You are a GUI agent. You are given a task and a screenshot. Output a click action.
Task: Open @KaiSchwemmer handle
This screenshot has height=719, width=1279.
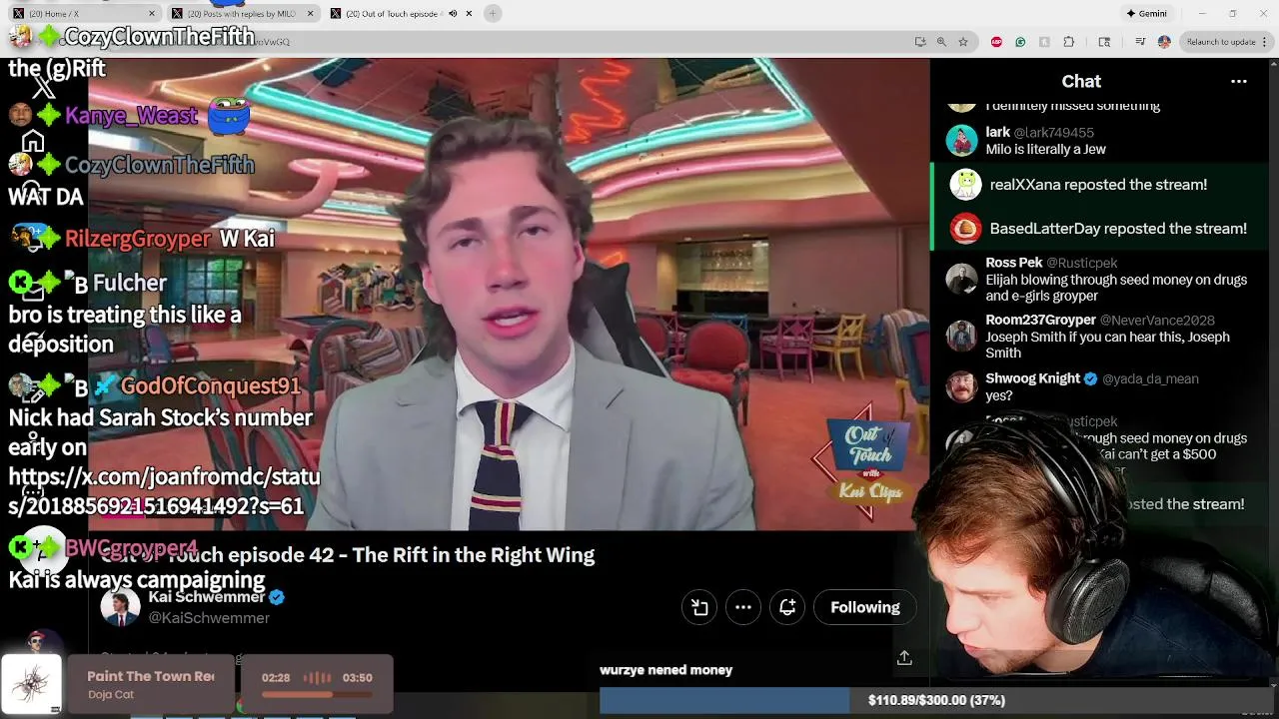coord(209,618)
